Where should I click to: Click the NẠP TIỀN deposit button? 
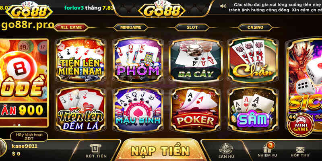(x=160, y=150)
